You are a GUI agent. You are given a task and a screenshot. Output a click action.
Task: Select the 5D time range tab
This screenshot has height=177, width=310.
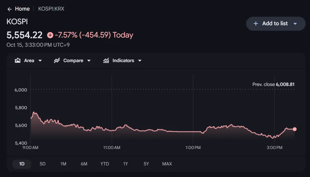[43, 164]
